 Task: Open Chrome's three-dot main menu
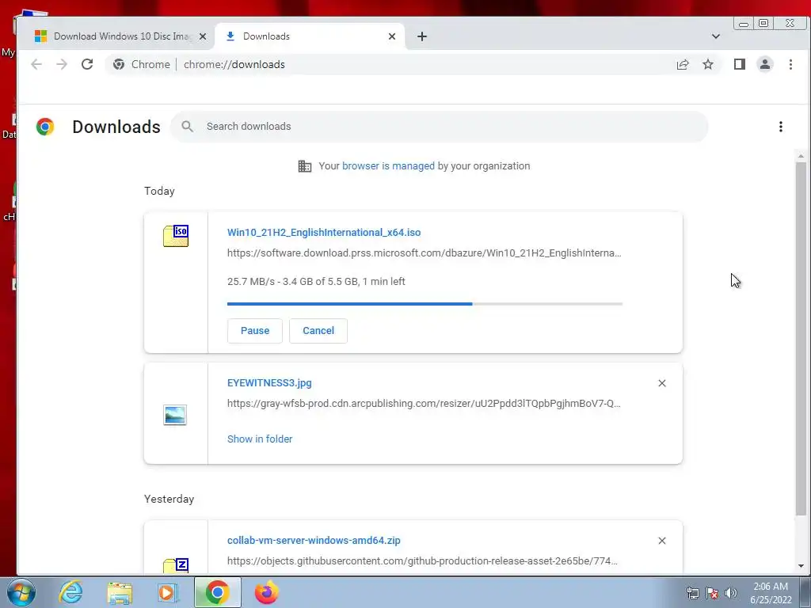[x=790, y=64]
